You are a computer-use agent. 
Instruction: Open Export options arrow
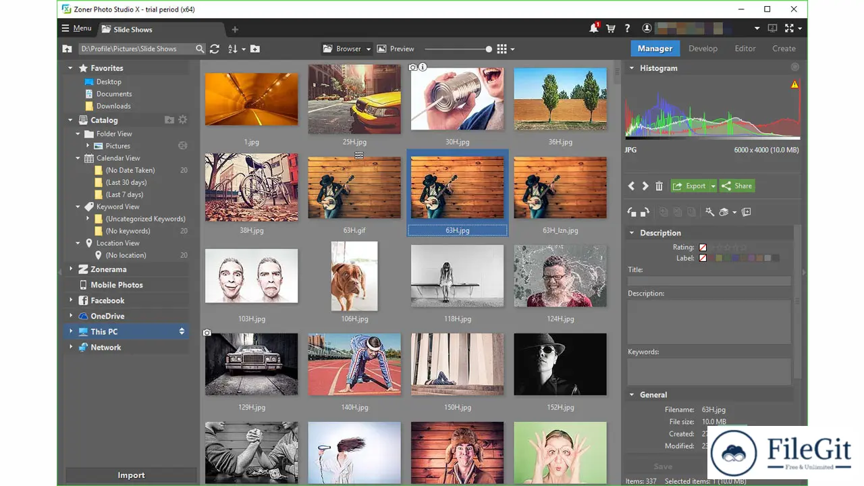pos(713,186)
